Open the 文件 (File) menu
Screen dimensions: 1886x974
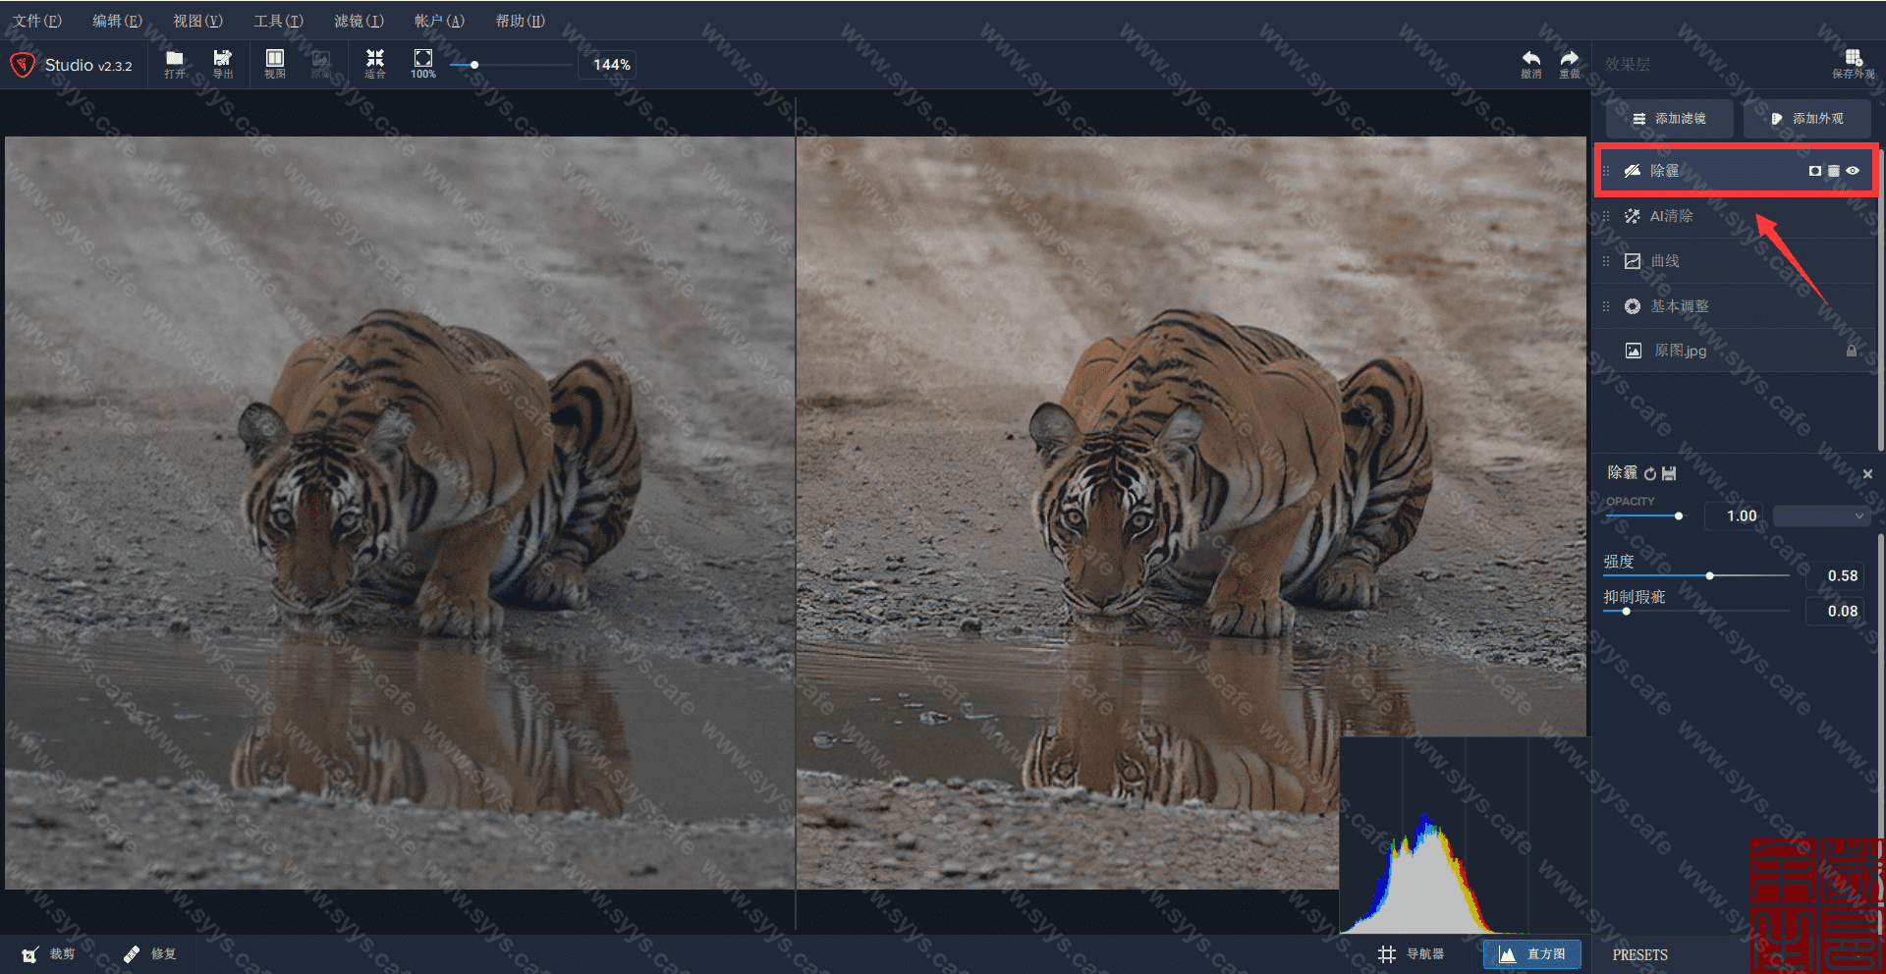point(37,21)
